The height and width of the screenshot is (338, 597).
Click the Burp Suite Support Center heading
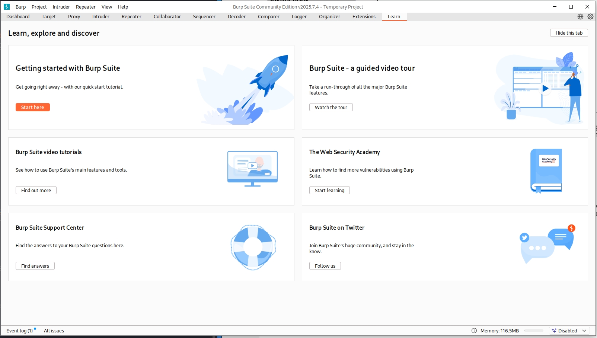[50, 227]
